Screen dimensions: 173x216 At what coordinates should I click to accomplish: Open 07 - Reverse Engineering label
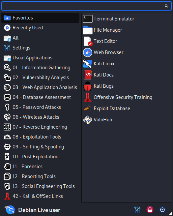(40, 127)
